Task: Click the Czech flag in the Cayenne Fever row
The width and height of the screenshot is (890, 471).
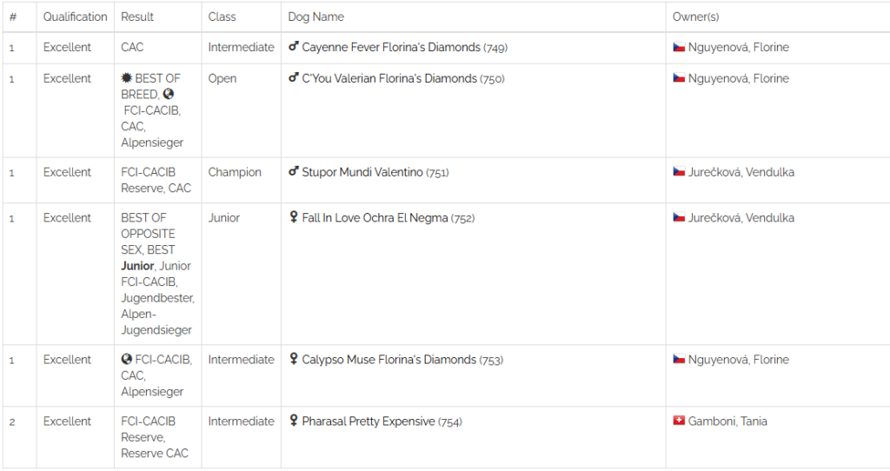Action: (679, 47)
